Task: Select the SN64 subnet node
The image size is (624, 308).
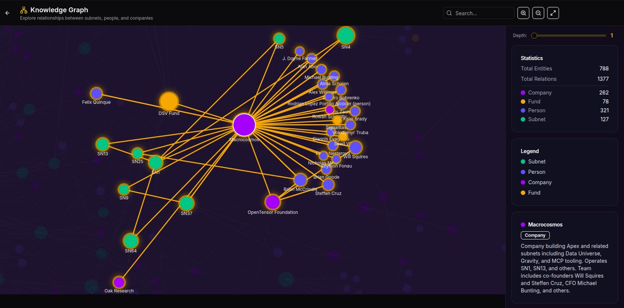Action: click(131, 241)
